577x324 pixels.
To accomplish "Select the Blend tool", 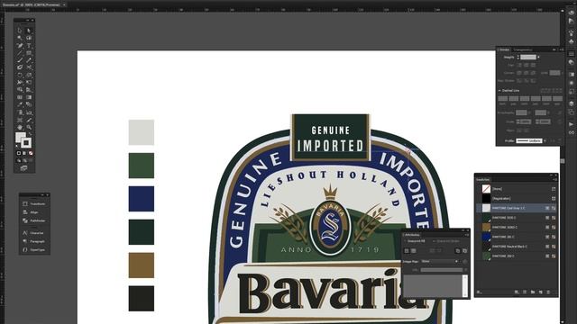I will (29, 104).
